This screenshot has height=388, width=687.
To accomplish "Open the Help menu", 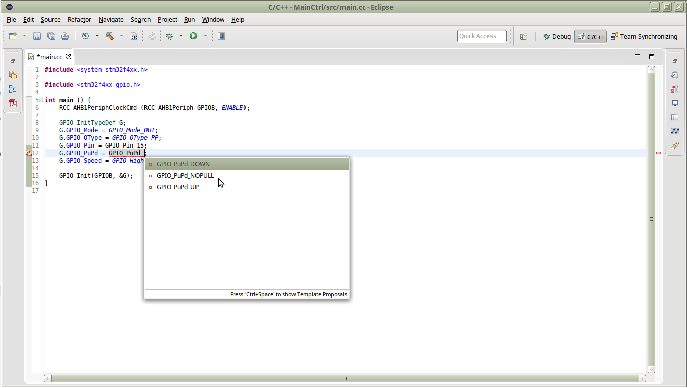I will point(238,19).
